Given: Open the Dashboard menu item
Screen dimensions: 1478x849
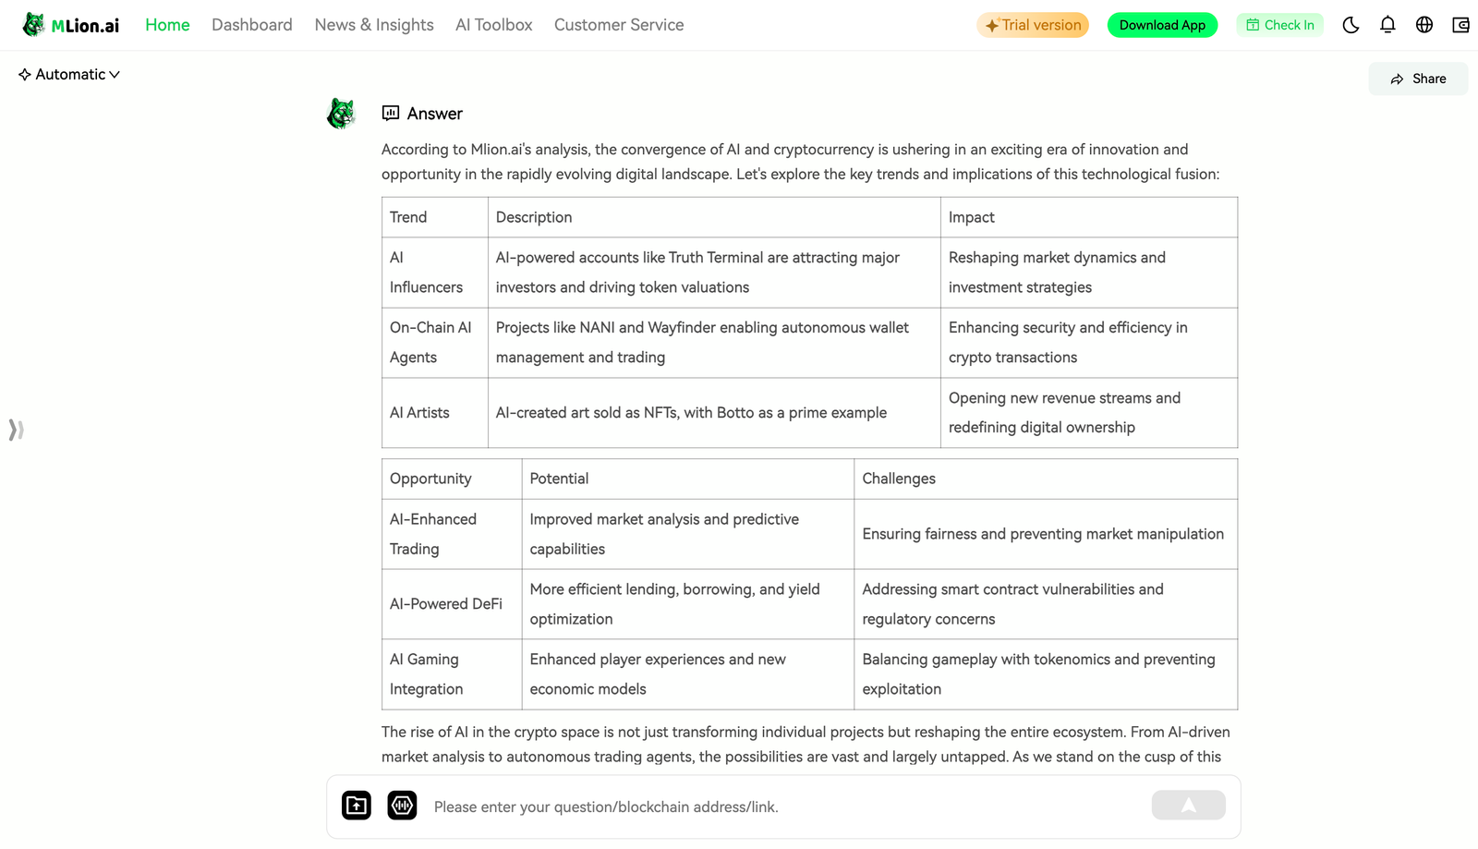Looking at the screenshot, I should click(x=252, y=25).
